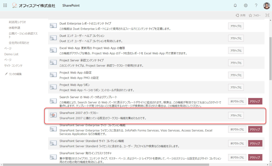Open 全社向けお知らせ navigation link
This screenshot has height=166, width=272.
[x=19, y=43]
